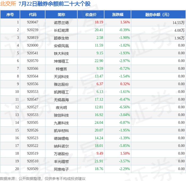Open stock name 夜光明
This screenshot has width=186, height=181.
click(61, 108)
